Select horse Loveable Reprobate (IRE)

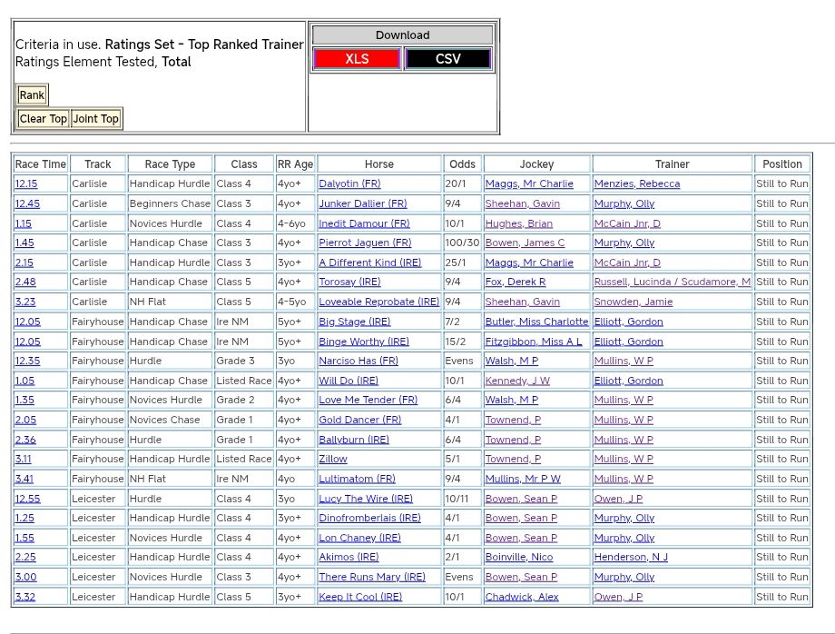[x=378, y=302]
